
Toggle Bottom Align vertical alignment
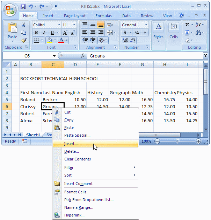101,25
